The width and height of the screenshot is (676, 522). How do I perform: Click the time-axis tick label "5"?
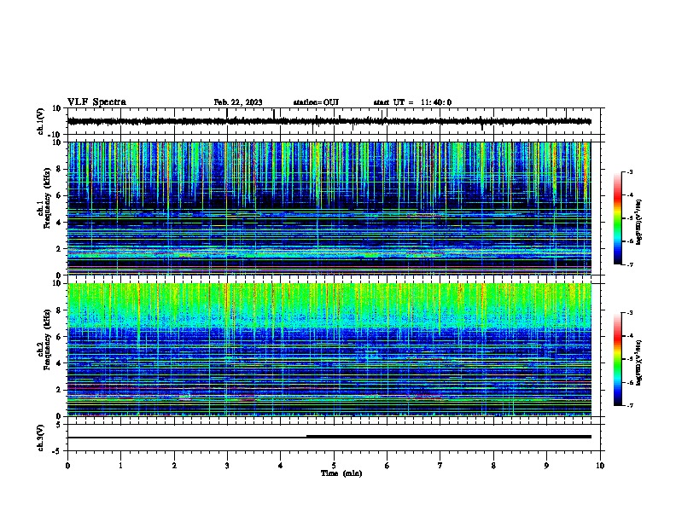pyautogui.click(x=334, y=466)
